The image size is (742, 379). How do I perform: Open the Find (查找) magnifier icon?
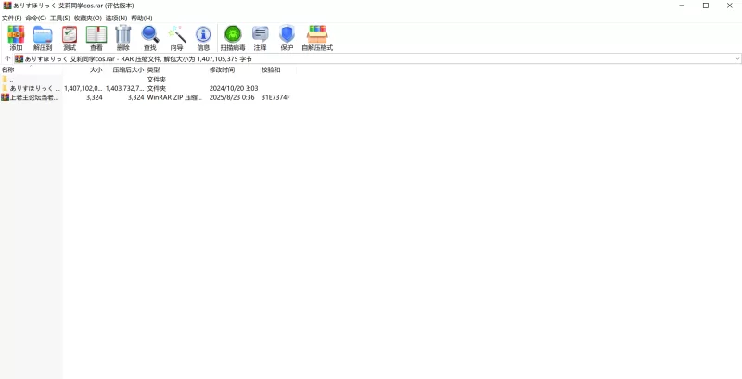[x=150, y=38]
